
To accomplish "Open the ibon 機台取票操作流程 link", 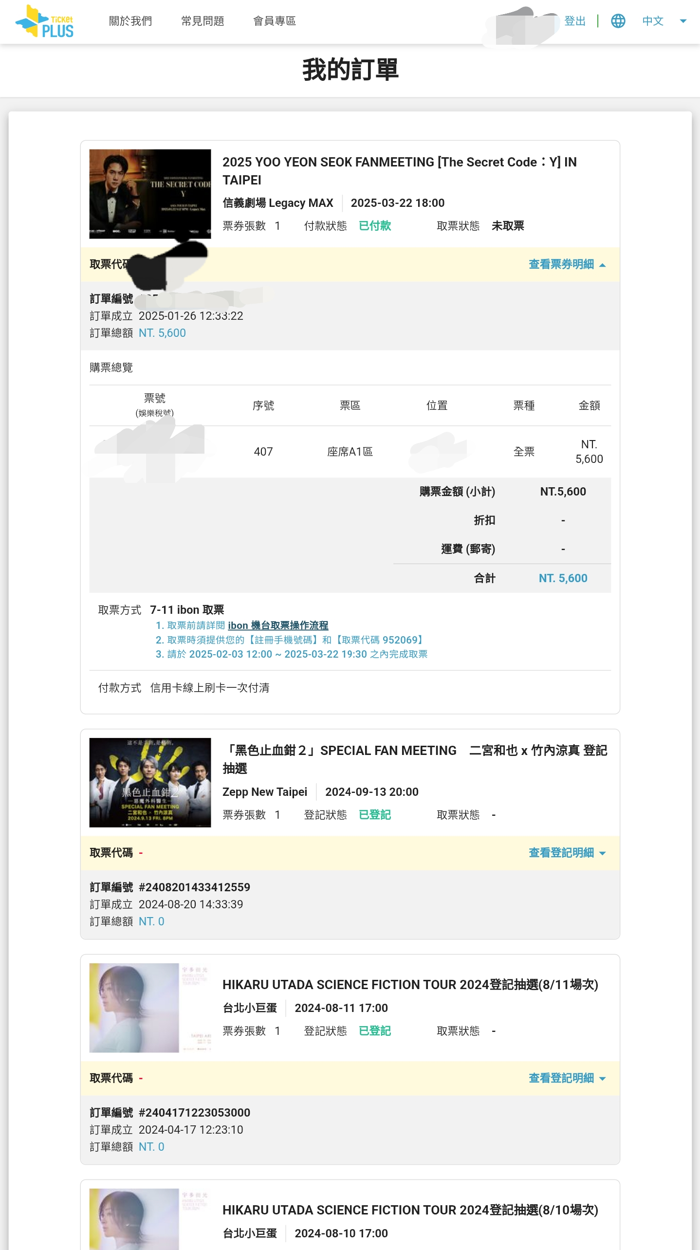I will pos(278,625).
